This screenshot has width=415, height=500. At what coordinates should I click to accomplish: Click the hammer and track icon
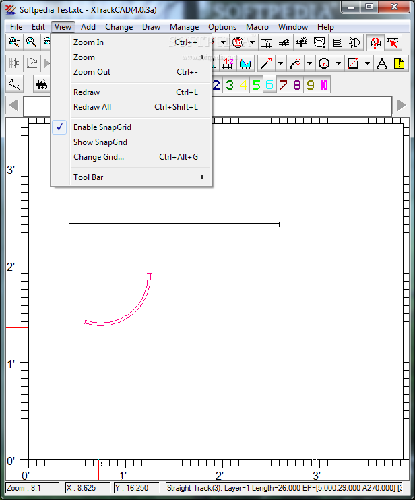pyautogui.click(x=301, y=42)
